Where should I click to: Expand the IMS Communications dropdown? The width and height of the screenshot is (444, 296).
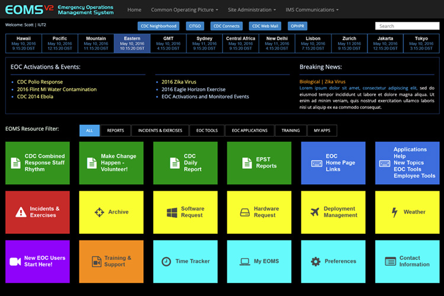(312, 10)
